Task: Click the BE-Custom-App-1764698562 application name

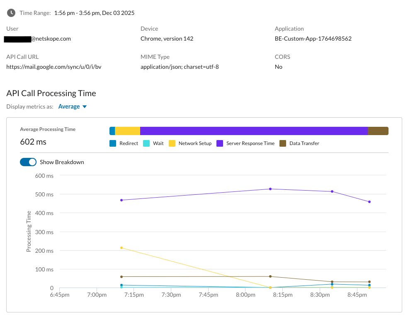Action: pos(313,39)
